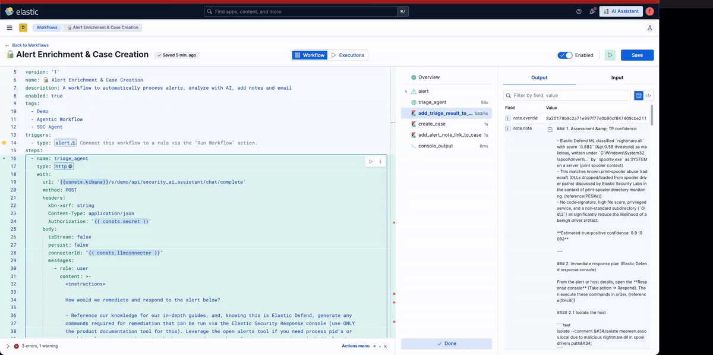This screenshot has height=355, width=713.
Task: Go to Workflows breadcrumb
Action: coord(47,27)
